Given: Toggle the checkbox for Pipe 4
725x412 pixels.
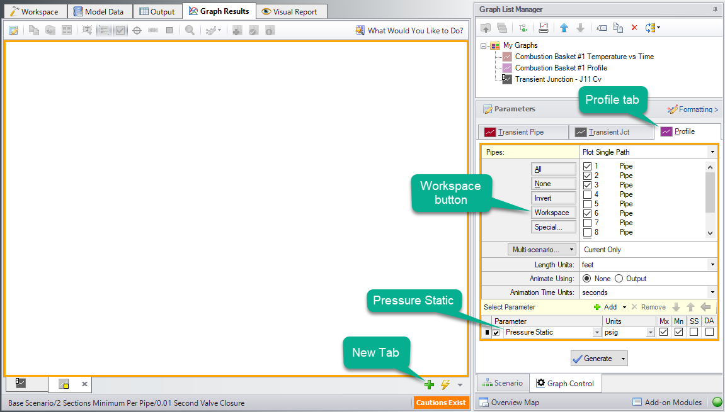Looking at the screenshot, I should [x=588, y=194].
